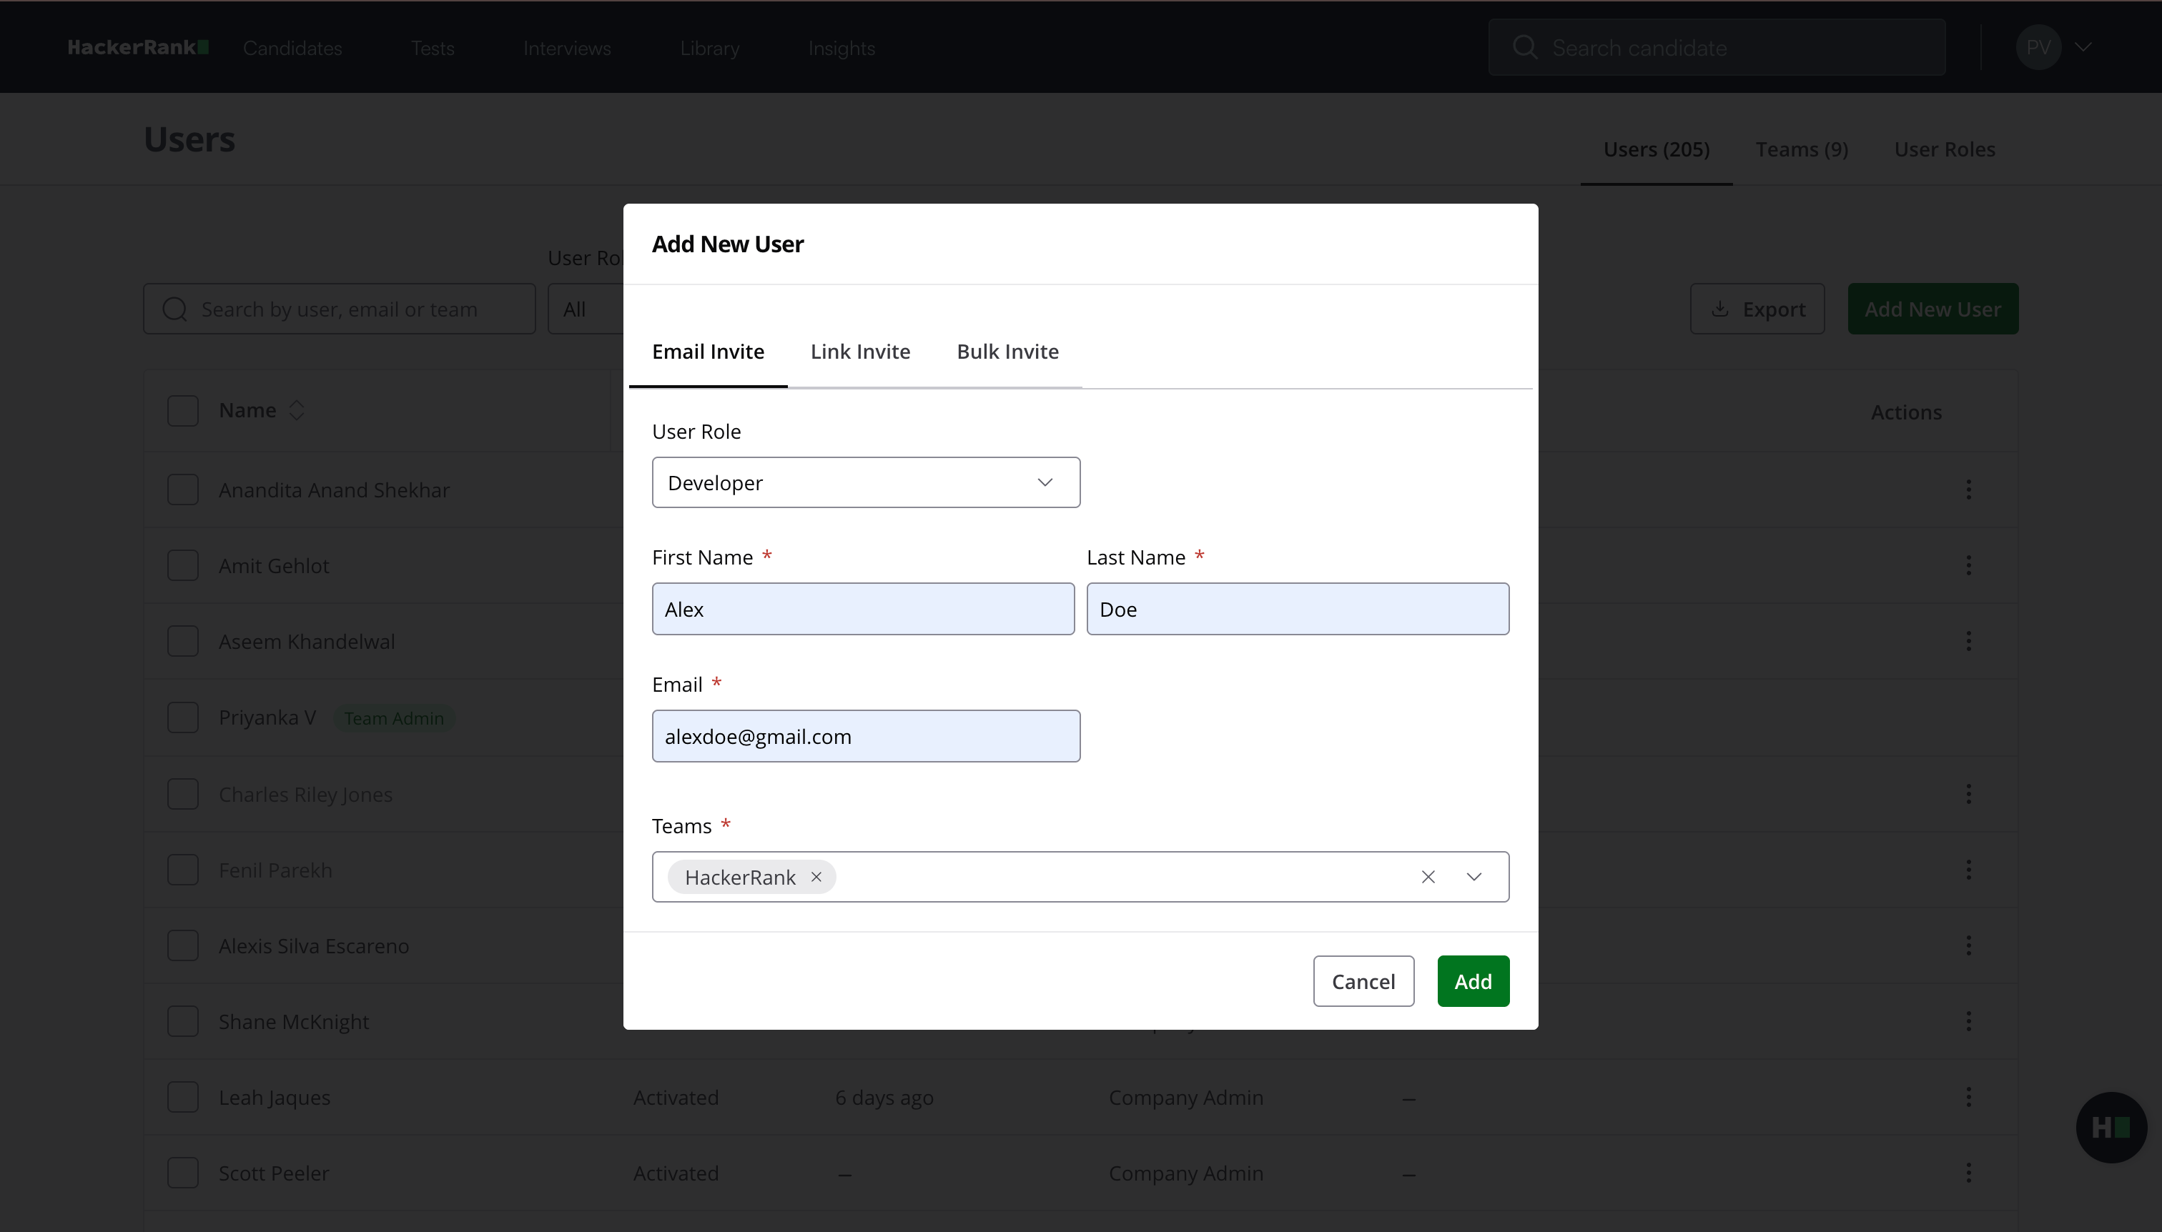Switch to the Link Invite tab
Image resolution: width=2162 pixels, height=1232 pixels.
pyautogui.click(x=860, y=351)
